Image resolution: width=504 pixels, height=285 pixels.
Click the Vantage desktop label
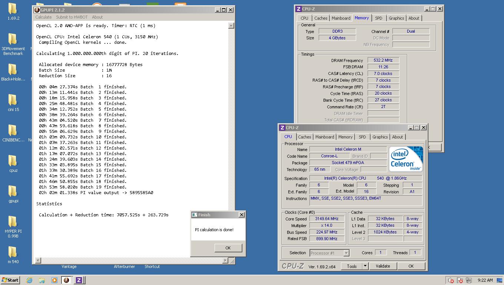tap(69, 266)
